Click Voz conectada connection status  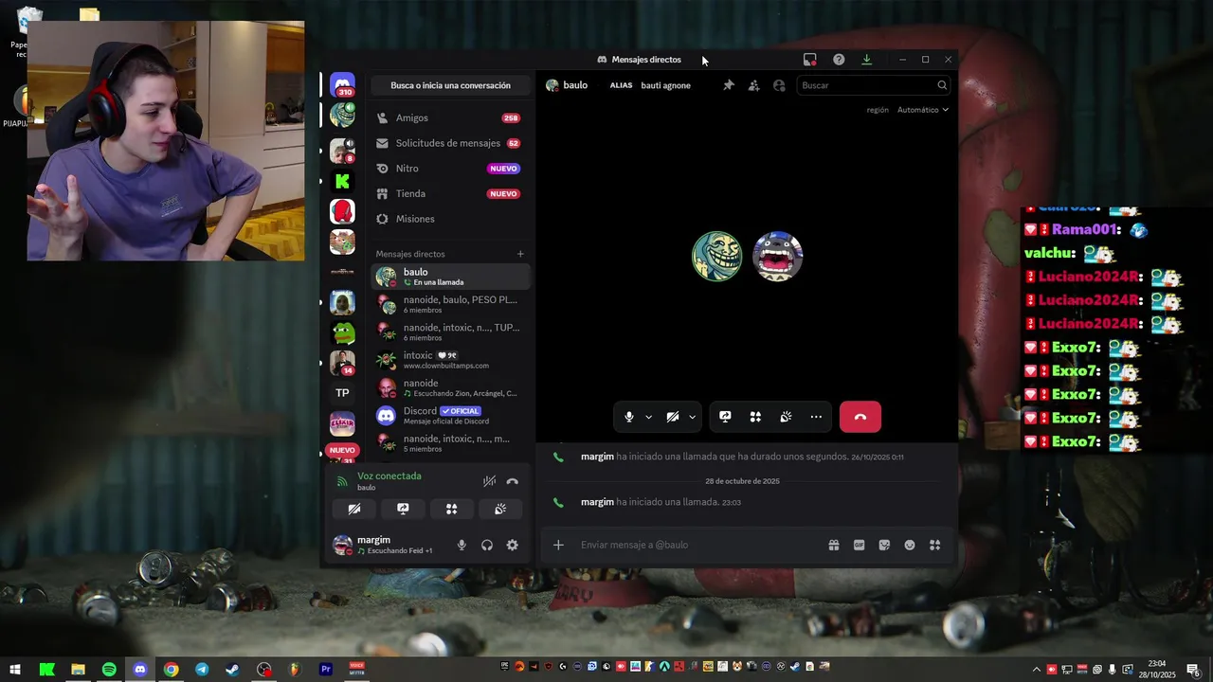tap(389, 476)
